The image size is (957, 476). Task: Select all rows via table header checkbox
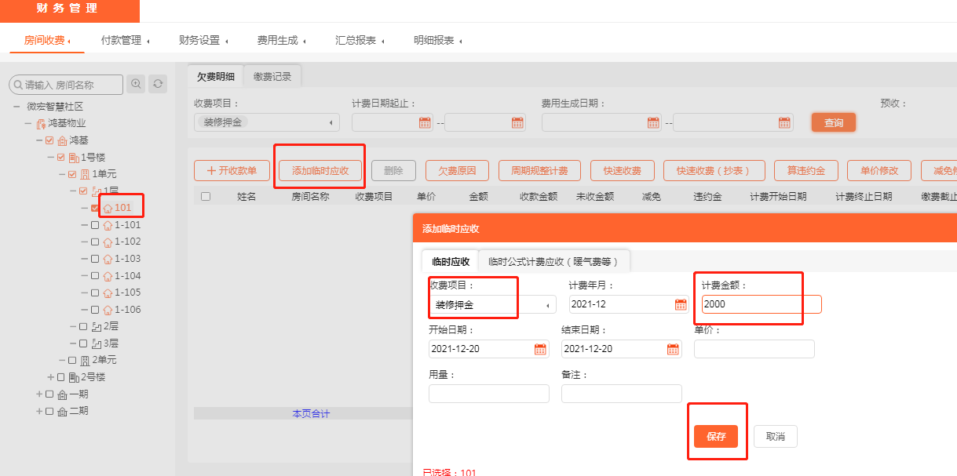point(206,197)
